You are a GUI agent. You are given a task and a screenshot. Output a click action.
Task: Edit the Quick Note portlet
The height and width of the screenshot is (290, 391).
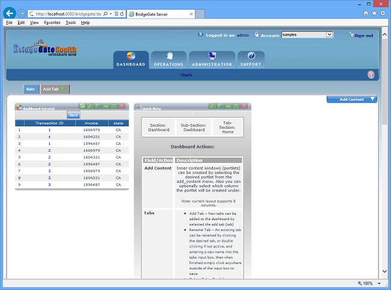212,106
